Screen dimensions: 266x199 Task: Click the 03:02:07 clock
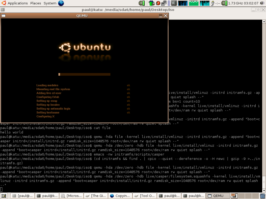[x=251, y=3]
